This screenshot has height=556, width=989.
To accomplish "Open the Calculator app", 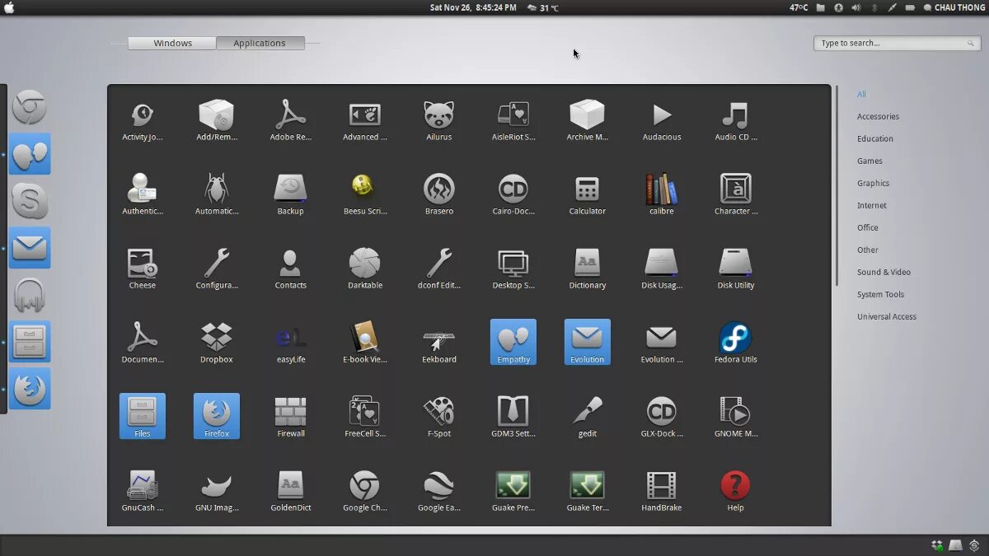I will (588, 194).
